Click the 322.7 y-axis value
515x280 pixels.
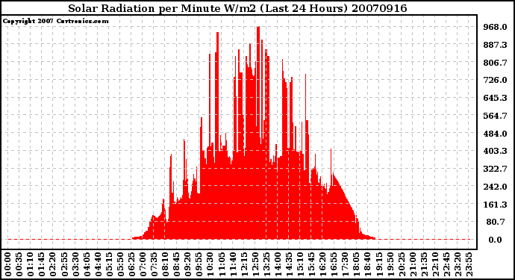point(495,169)
